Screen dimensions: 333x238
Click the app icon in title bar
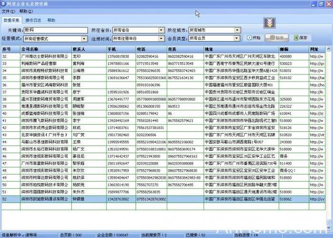[x=4, y=3]
